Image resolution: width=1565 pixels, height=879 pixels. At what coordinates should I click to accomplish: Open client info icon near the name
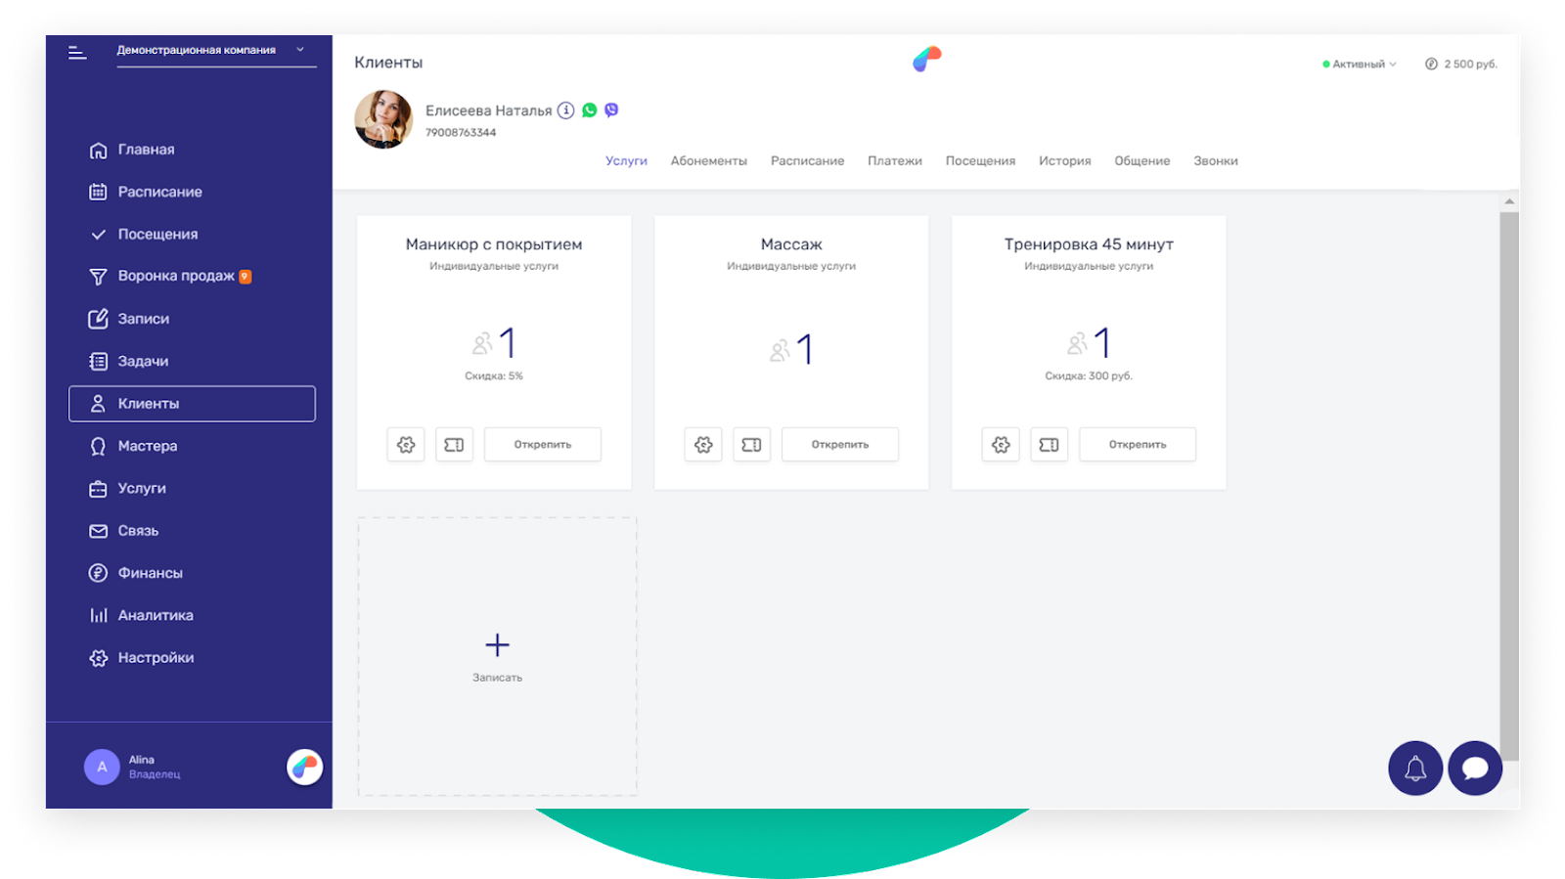coord(565,110)
